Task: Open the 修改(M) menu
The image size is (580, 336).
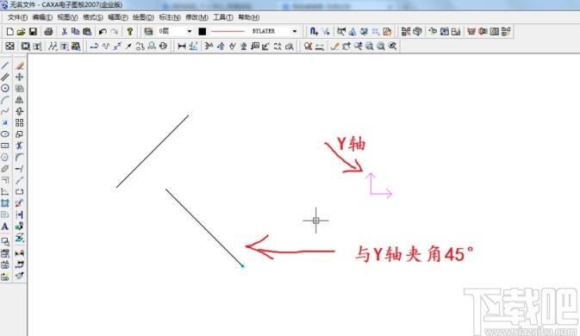Action: [x=196, y=17]
